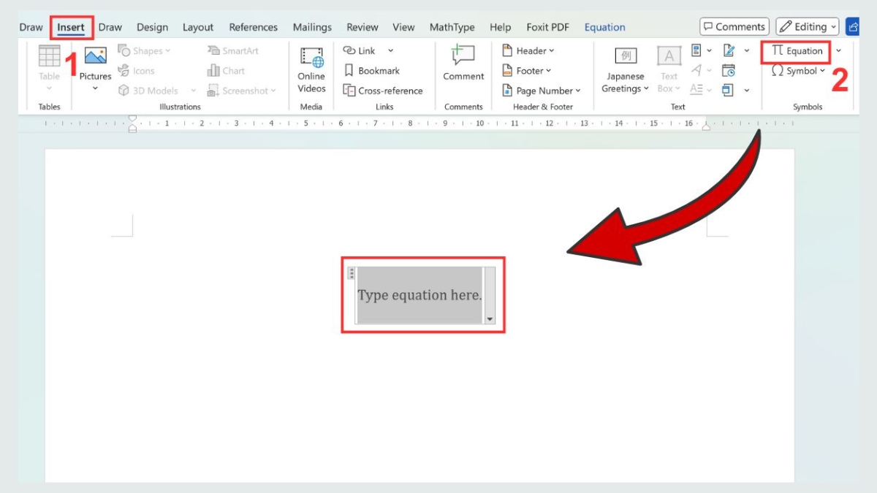Click the Text Box icon
877x493 pixels.
(669, 56)
